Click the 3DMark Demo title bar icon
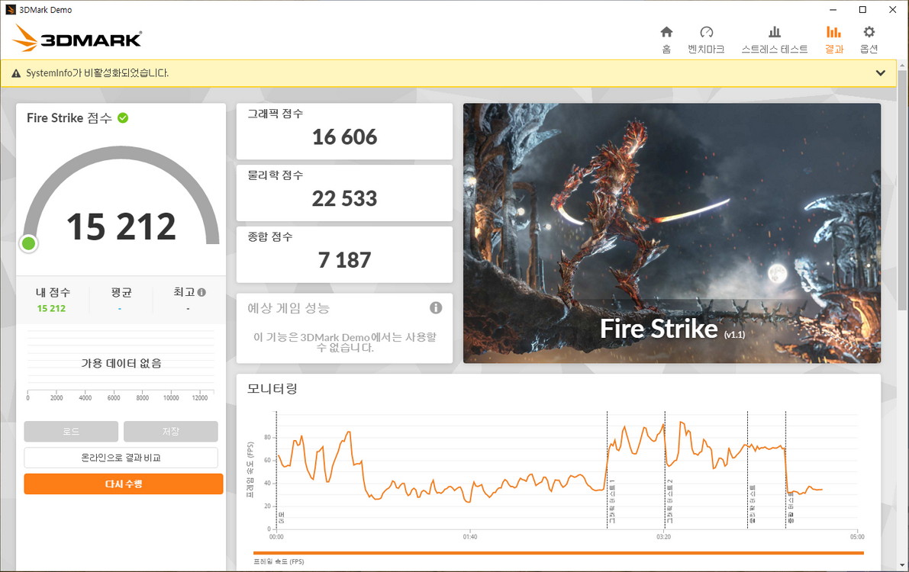The width and height of the screenshot is (909, 572). click(11, 10)
